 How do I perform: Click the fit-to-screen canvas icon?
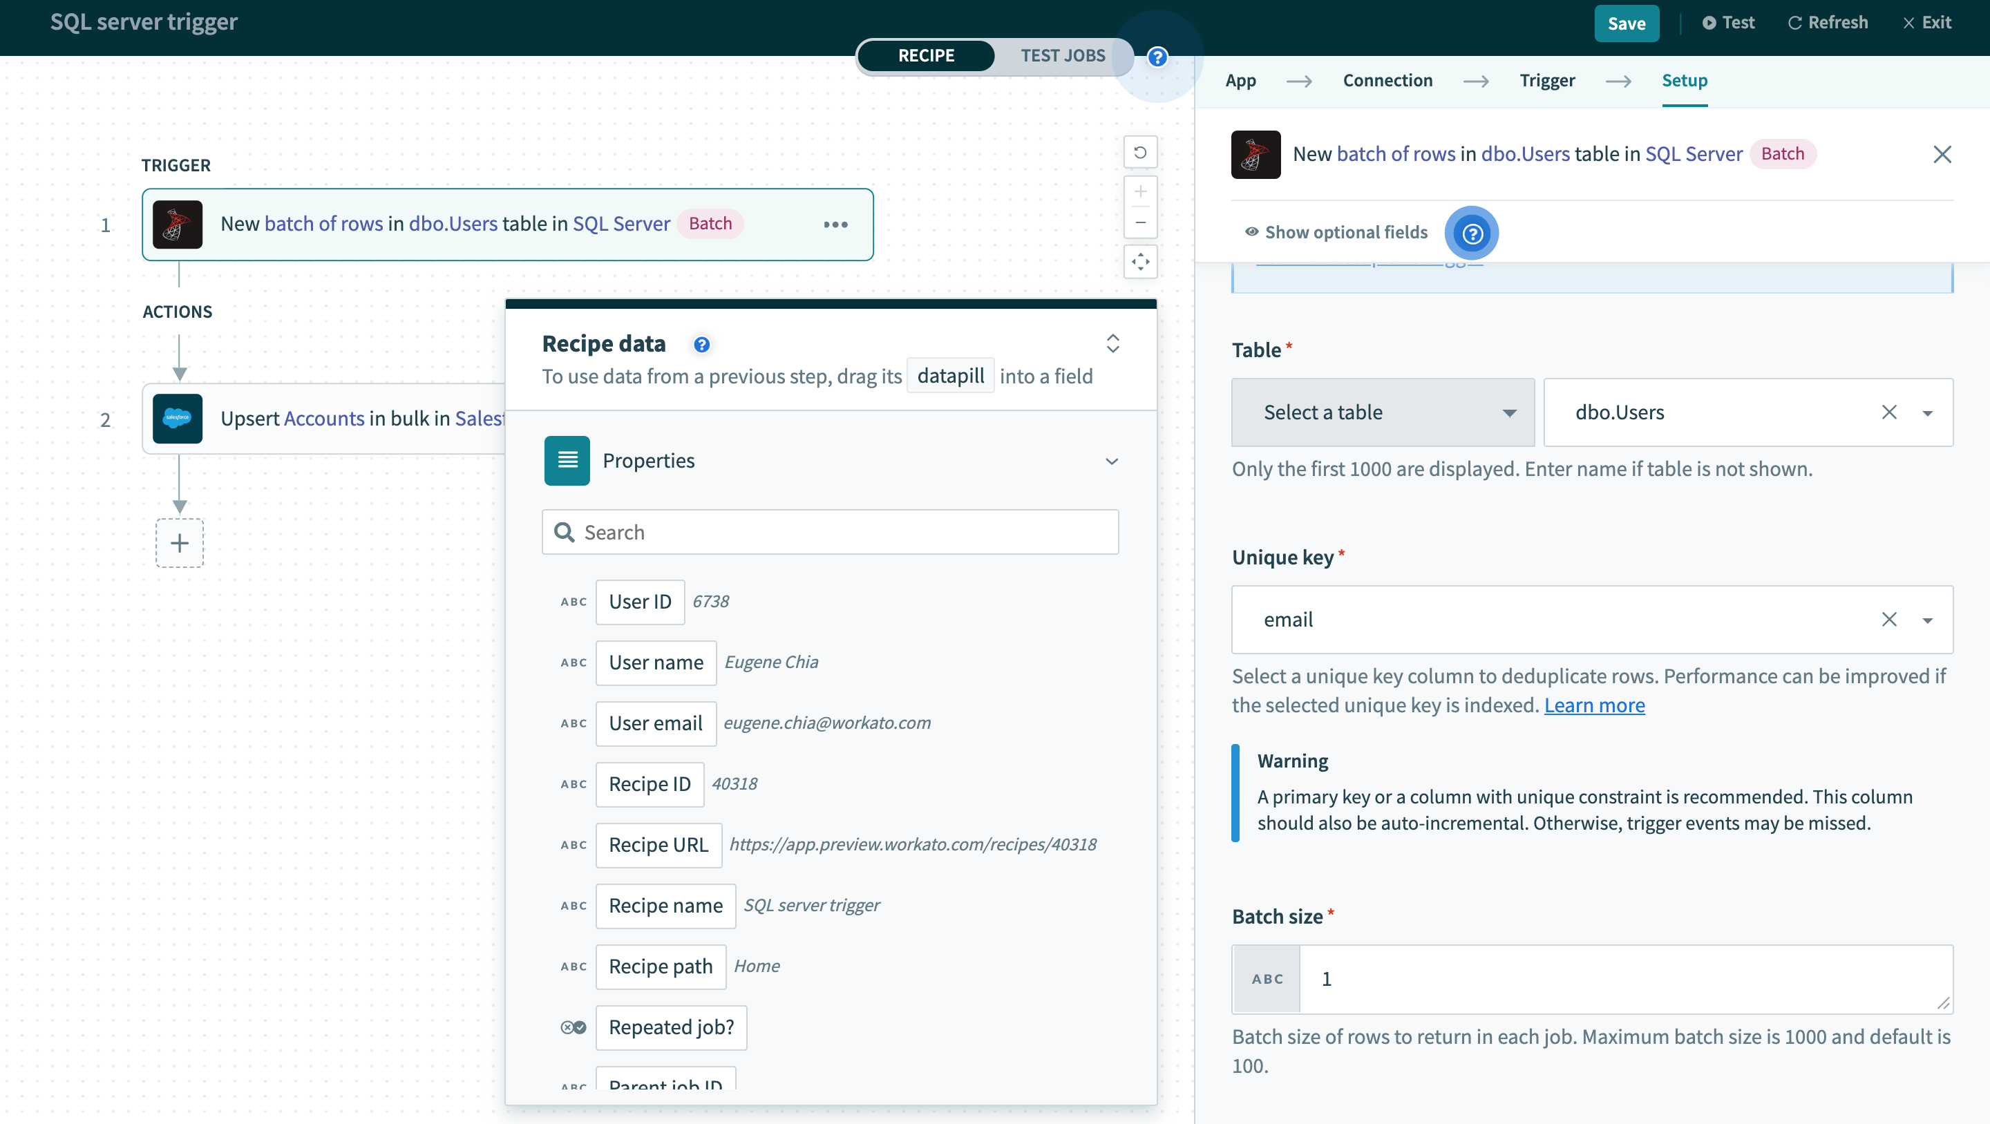point(1140,262)
